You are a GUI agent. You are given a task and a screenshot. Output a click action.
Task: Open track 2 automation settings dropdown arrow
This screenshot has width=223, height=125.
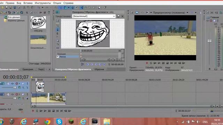[x=20, y=94]
